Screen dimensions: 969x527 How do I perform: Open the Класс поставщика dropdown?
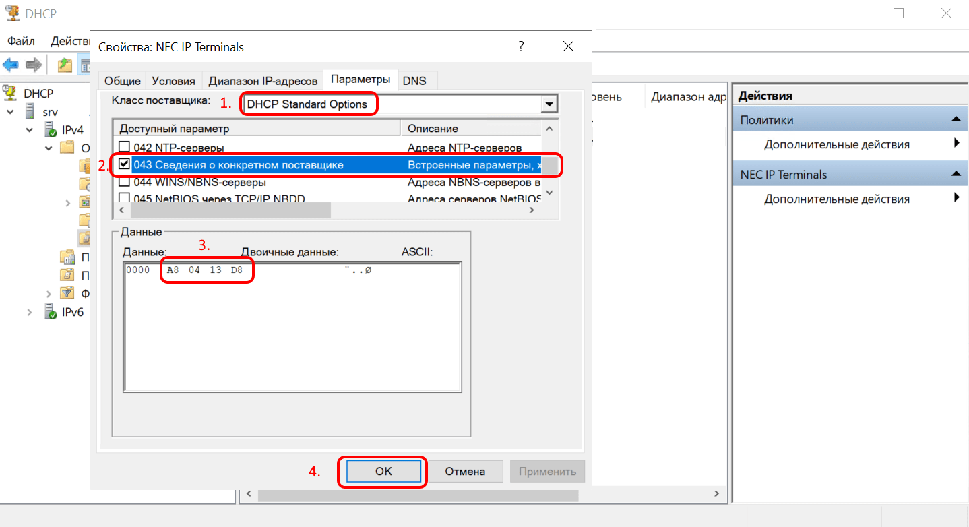click(x=551, y=104)
